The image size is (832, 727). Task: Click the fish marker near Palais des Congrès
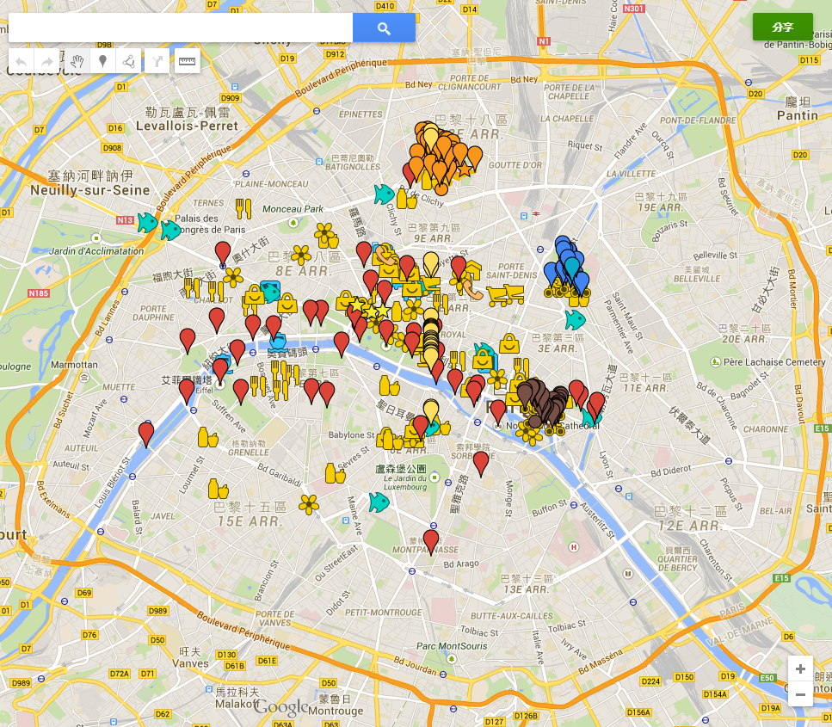click(x=170, y=231)
